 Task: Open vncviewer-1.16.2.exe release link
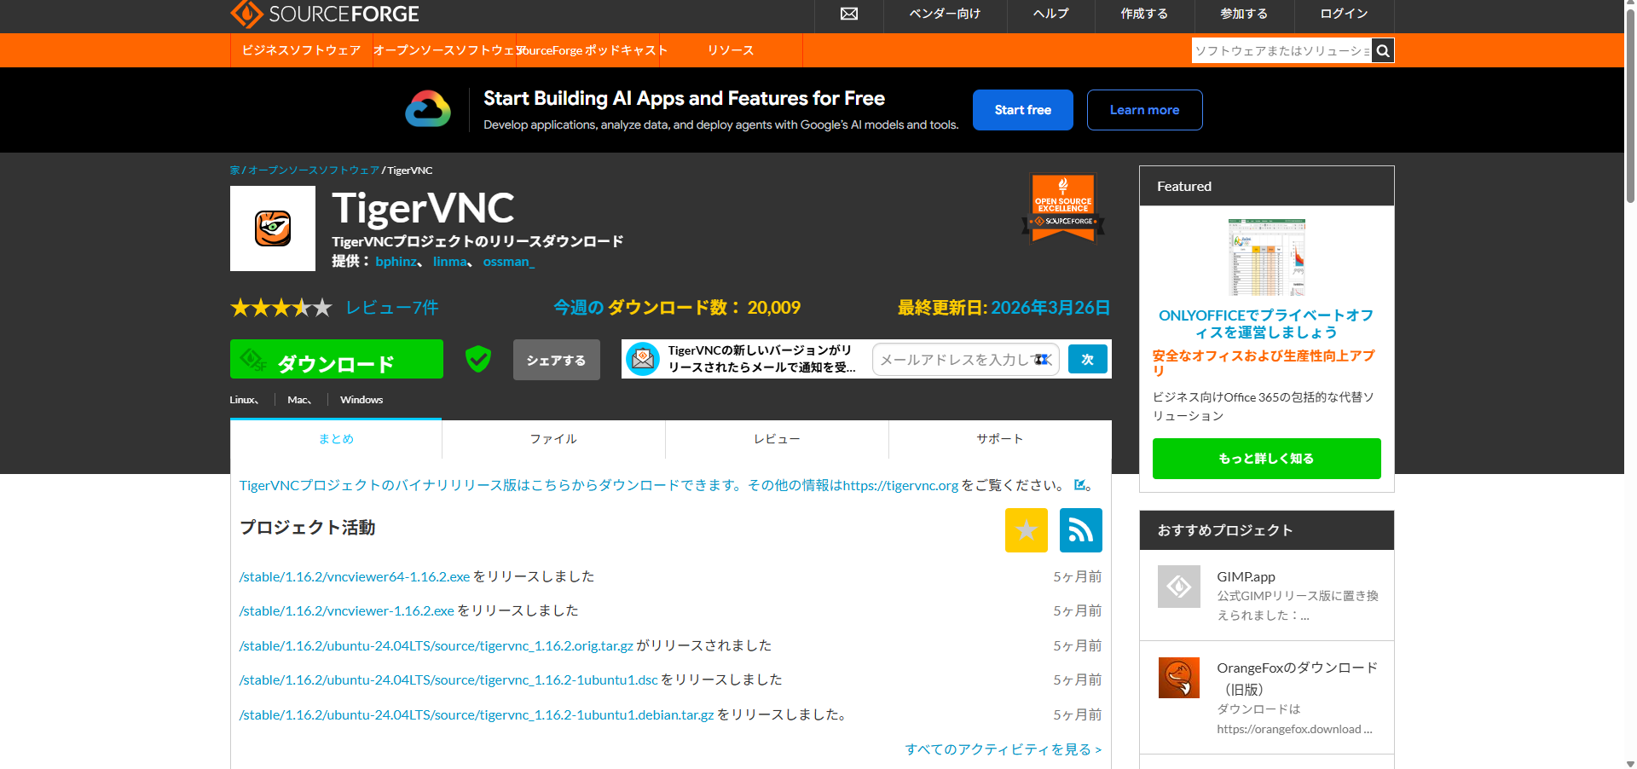[x=347, y=611]
